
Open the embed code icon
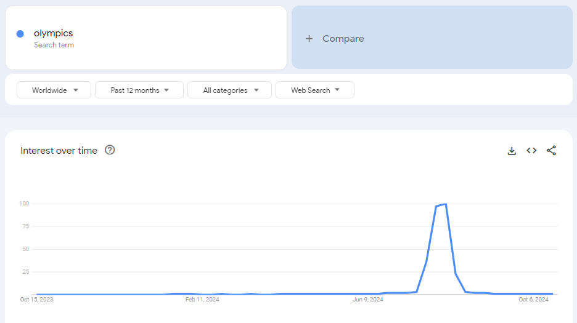(x=531, y=151)
